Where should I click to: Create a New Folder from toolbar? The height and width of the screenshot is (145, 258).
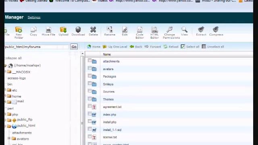coord(19,33)
